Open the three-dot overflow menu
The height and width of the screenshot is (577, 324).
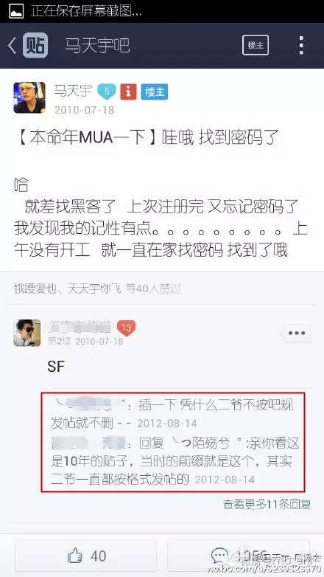pos(301,45)
